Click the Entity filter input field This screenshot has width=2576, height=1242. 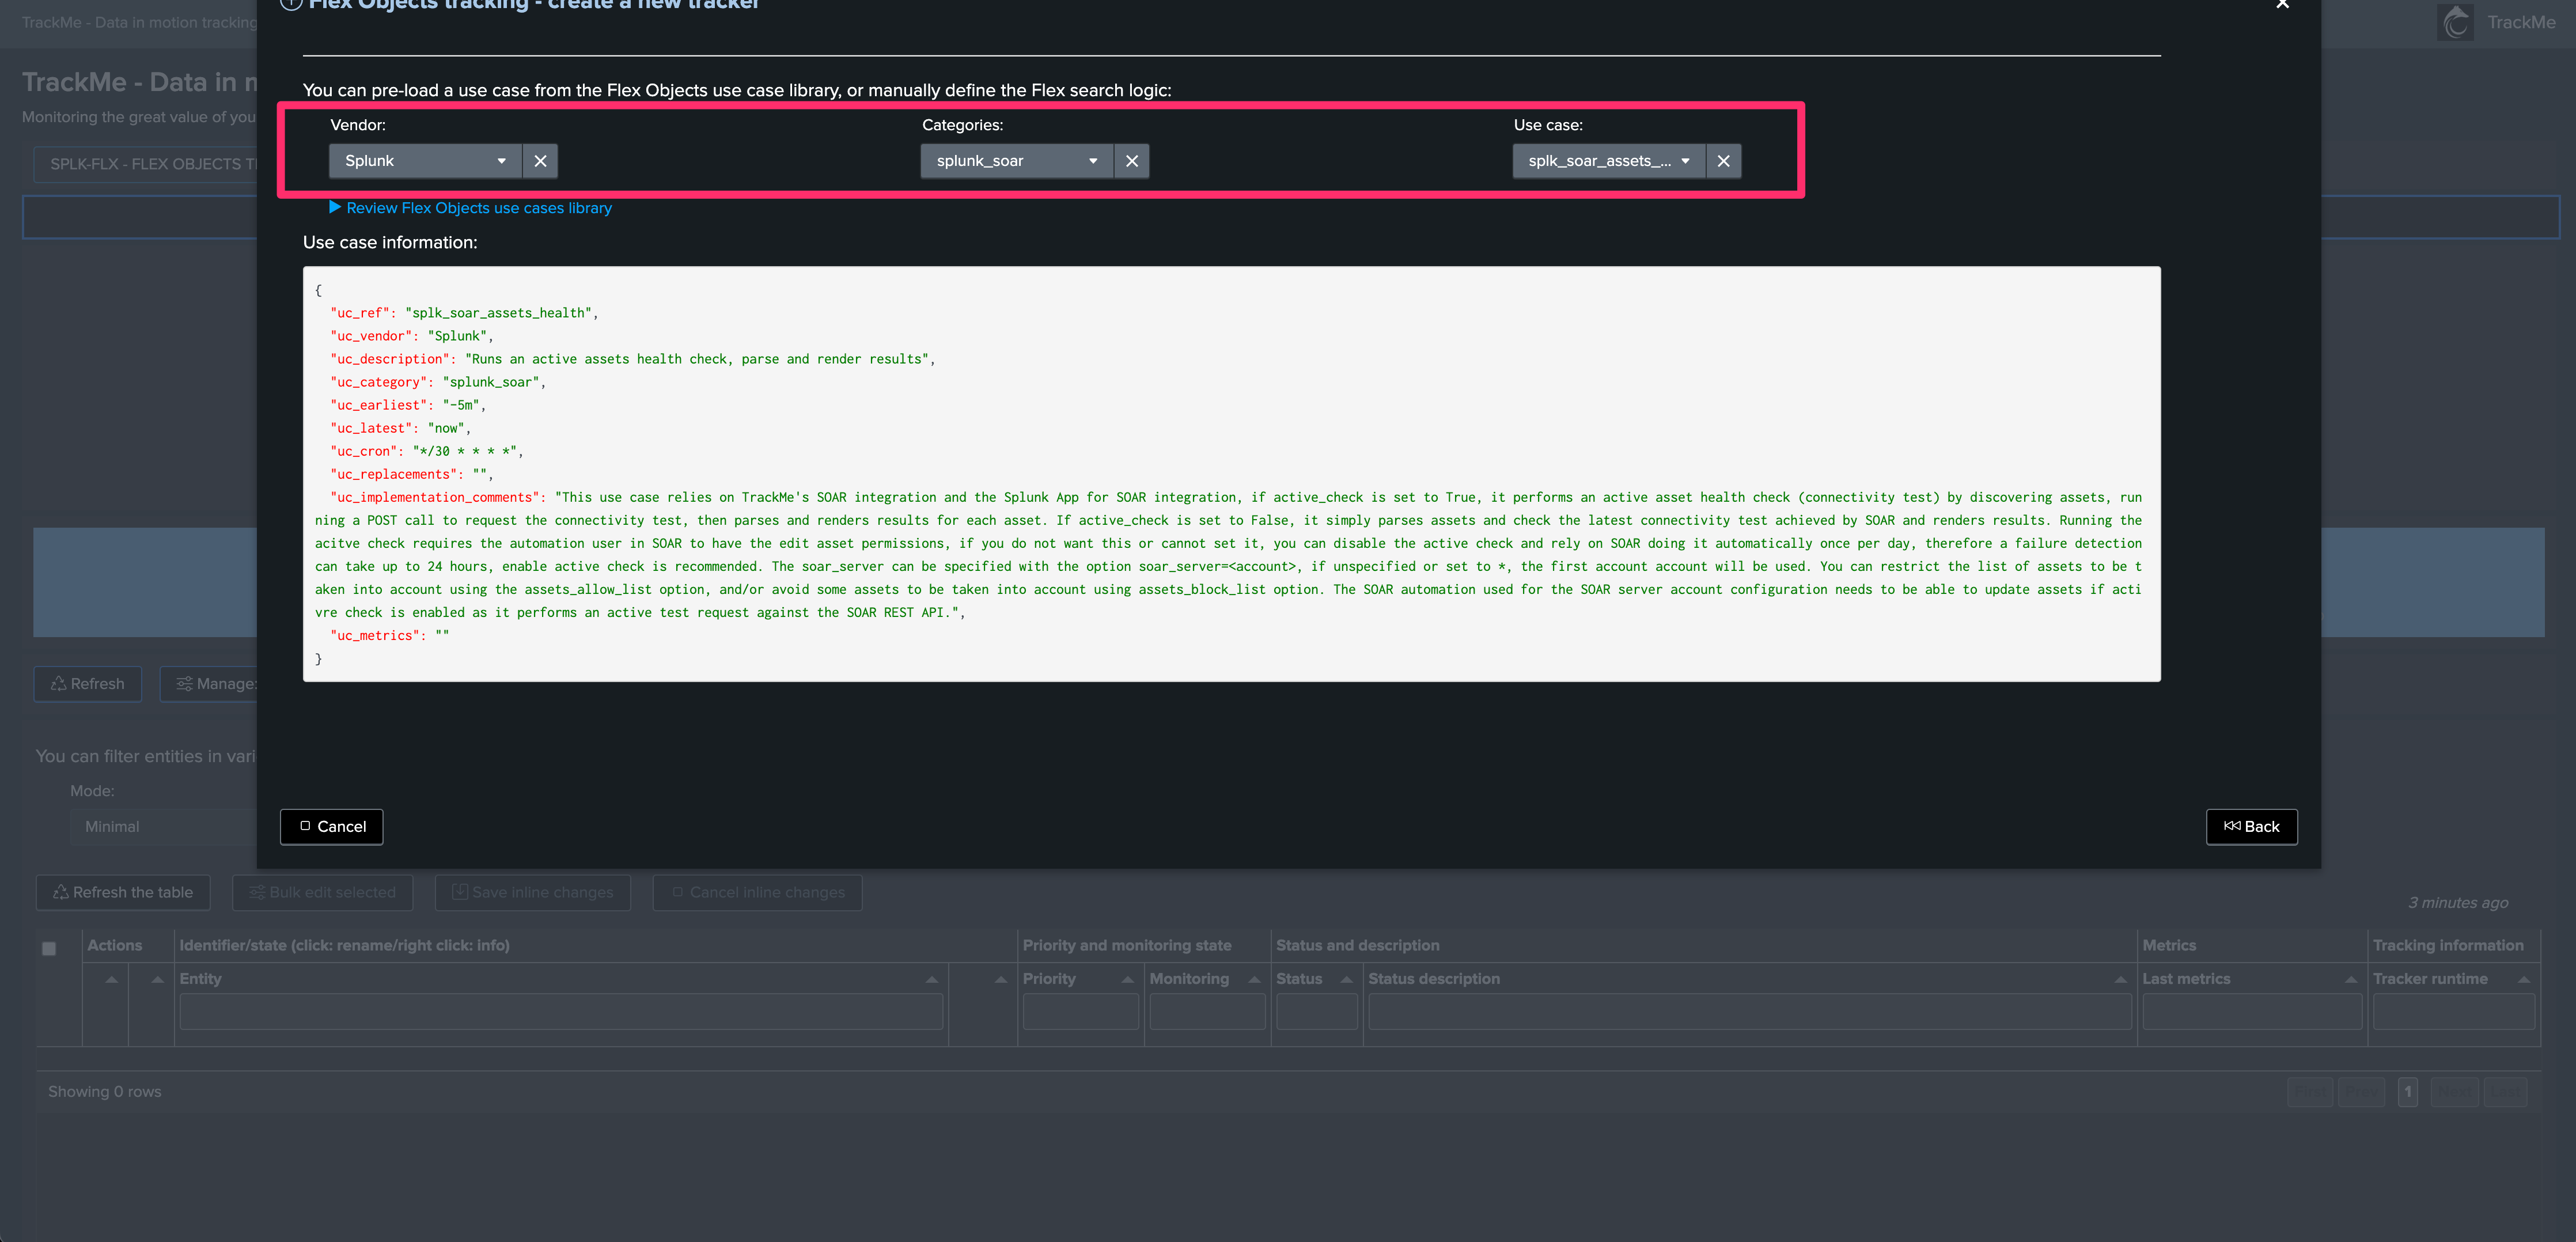560,1011
